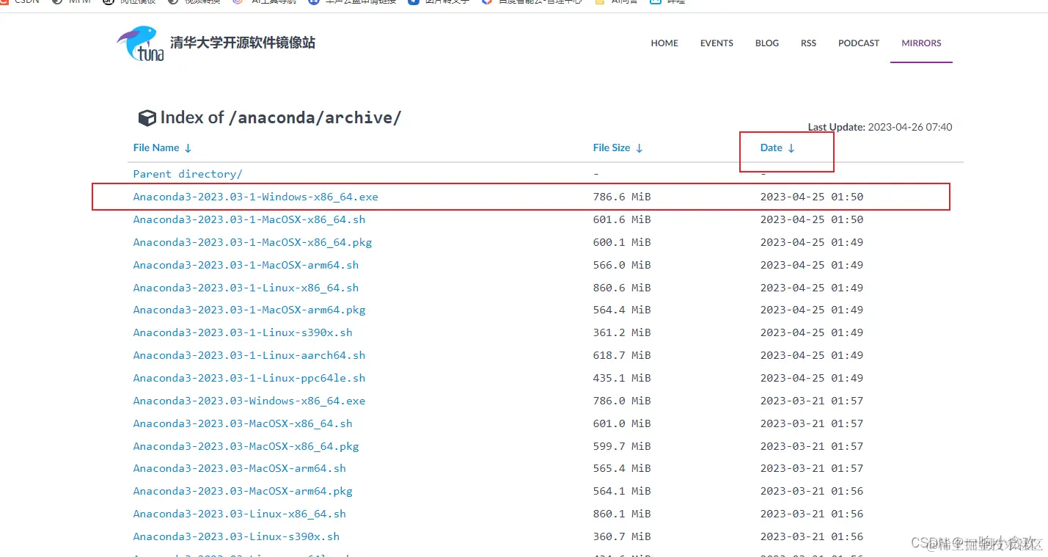Select the 566.0 MiB file size

(x=622, y=265)
